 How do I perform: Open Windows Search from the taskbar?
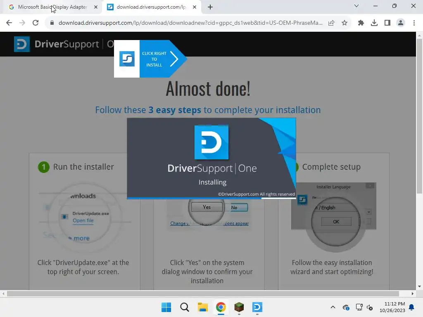tap(185, 307)
